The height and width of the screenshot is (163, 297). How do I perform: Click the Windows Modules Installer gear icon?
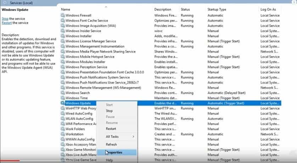[63, 62]
